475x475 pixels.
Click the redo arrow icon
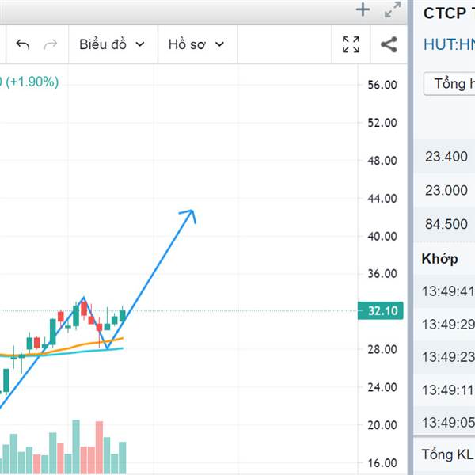[51, 44]
